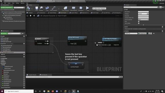Start Simulation from the toolbar
The height and width of the screenshot is (93, 165).
(x=81, y=8)
